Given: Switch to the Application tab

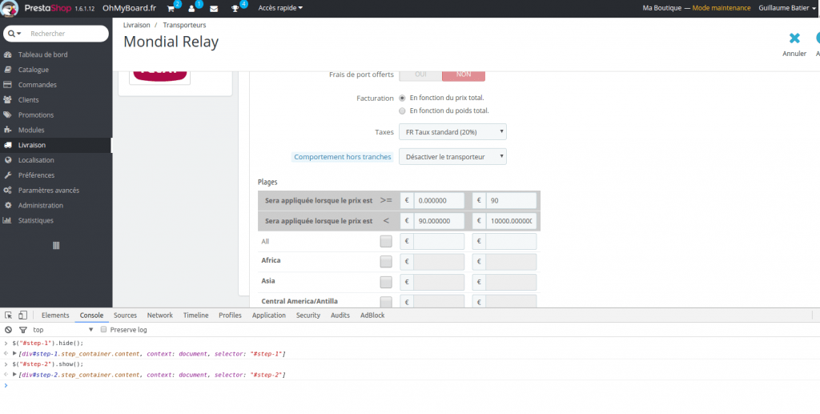Looking at the screenshot, I should pos(269,316).
